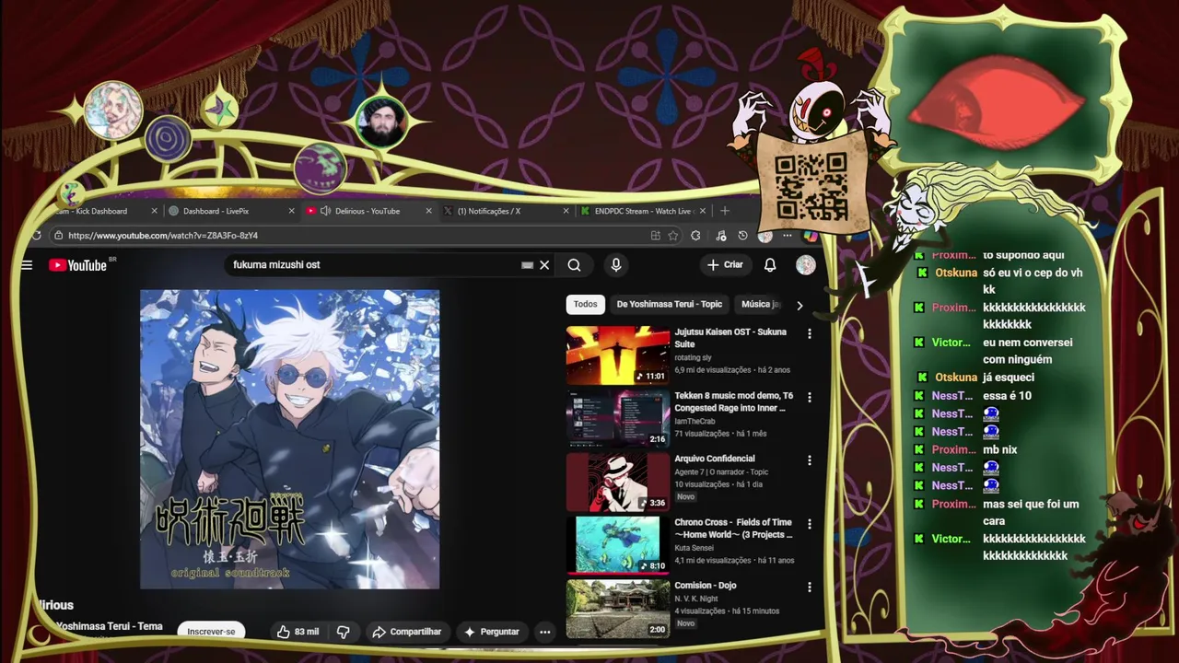Image resolution: width=1179 pixels, height=663 pixels.
Task: Mute the Delirious YouTube tab speaker icon
Action: (326, 211)
